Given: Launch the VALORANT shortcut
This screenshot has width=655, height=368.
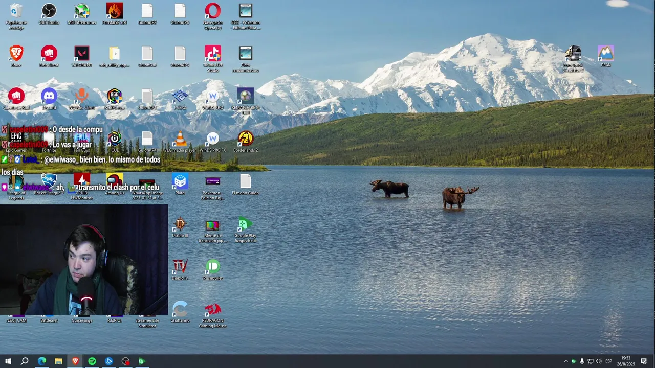Looking at the screenshot, I should click(x=82, y=56).
